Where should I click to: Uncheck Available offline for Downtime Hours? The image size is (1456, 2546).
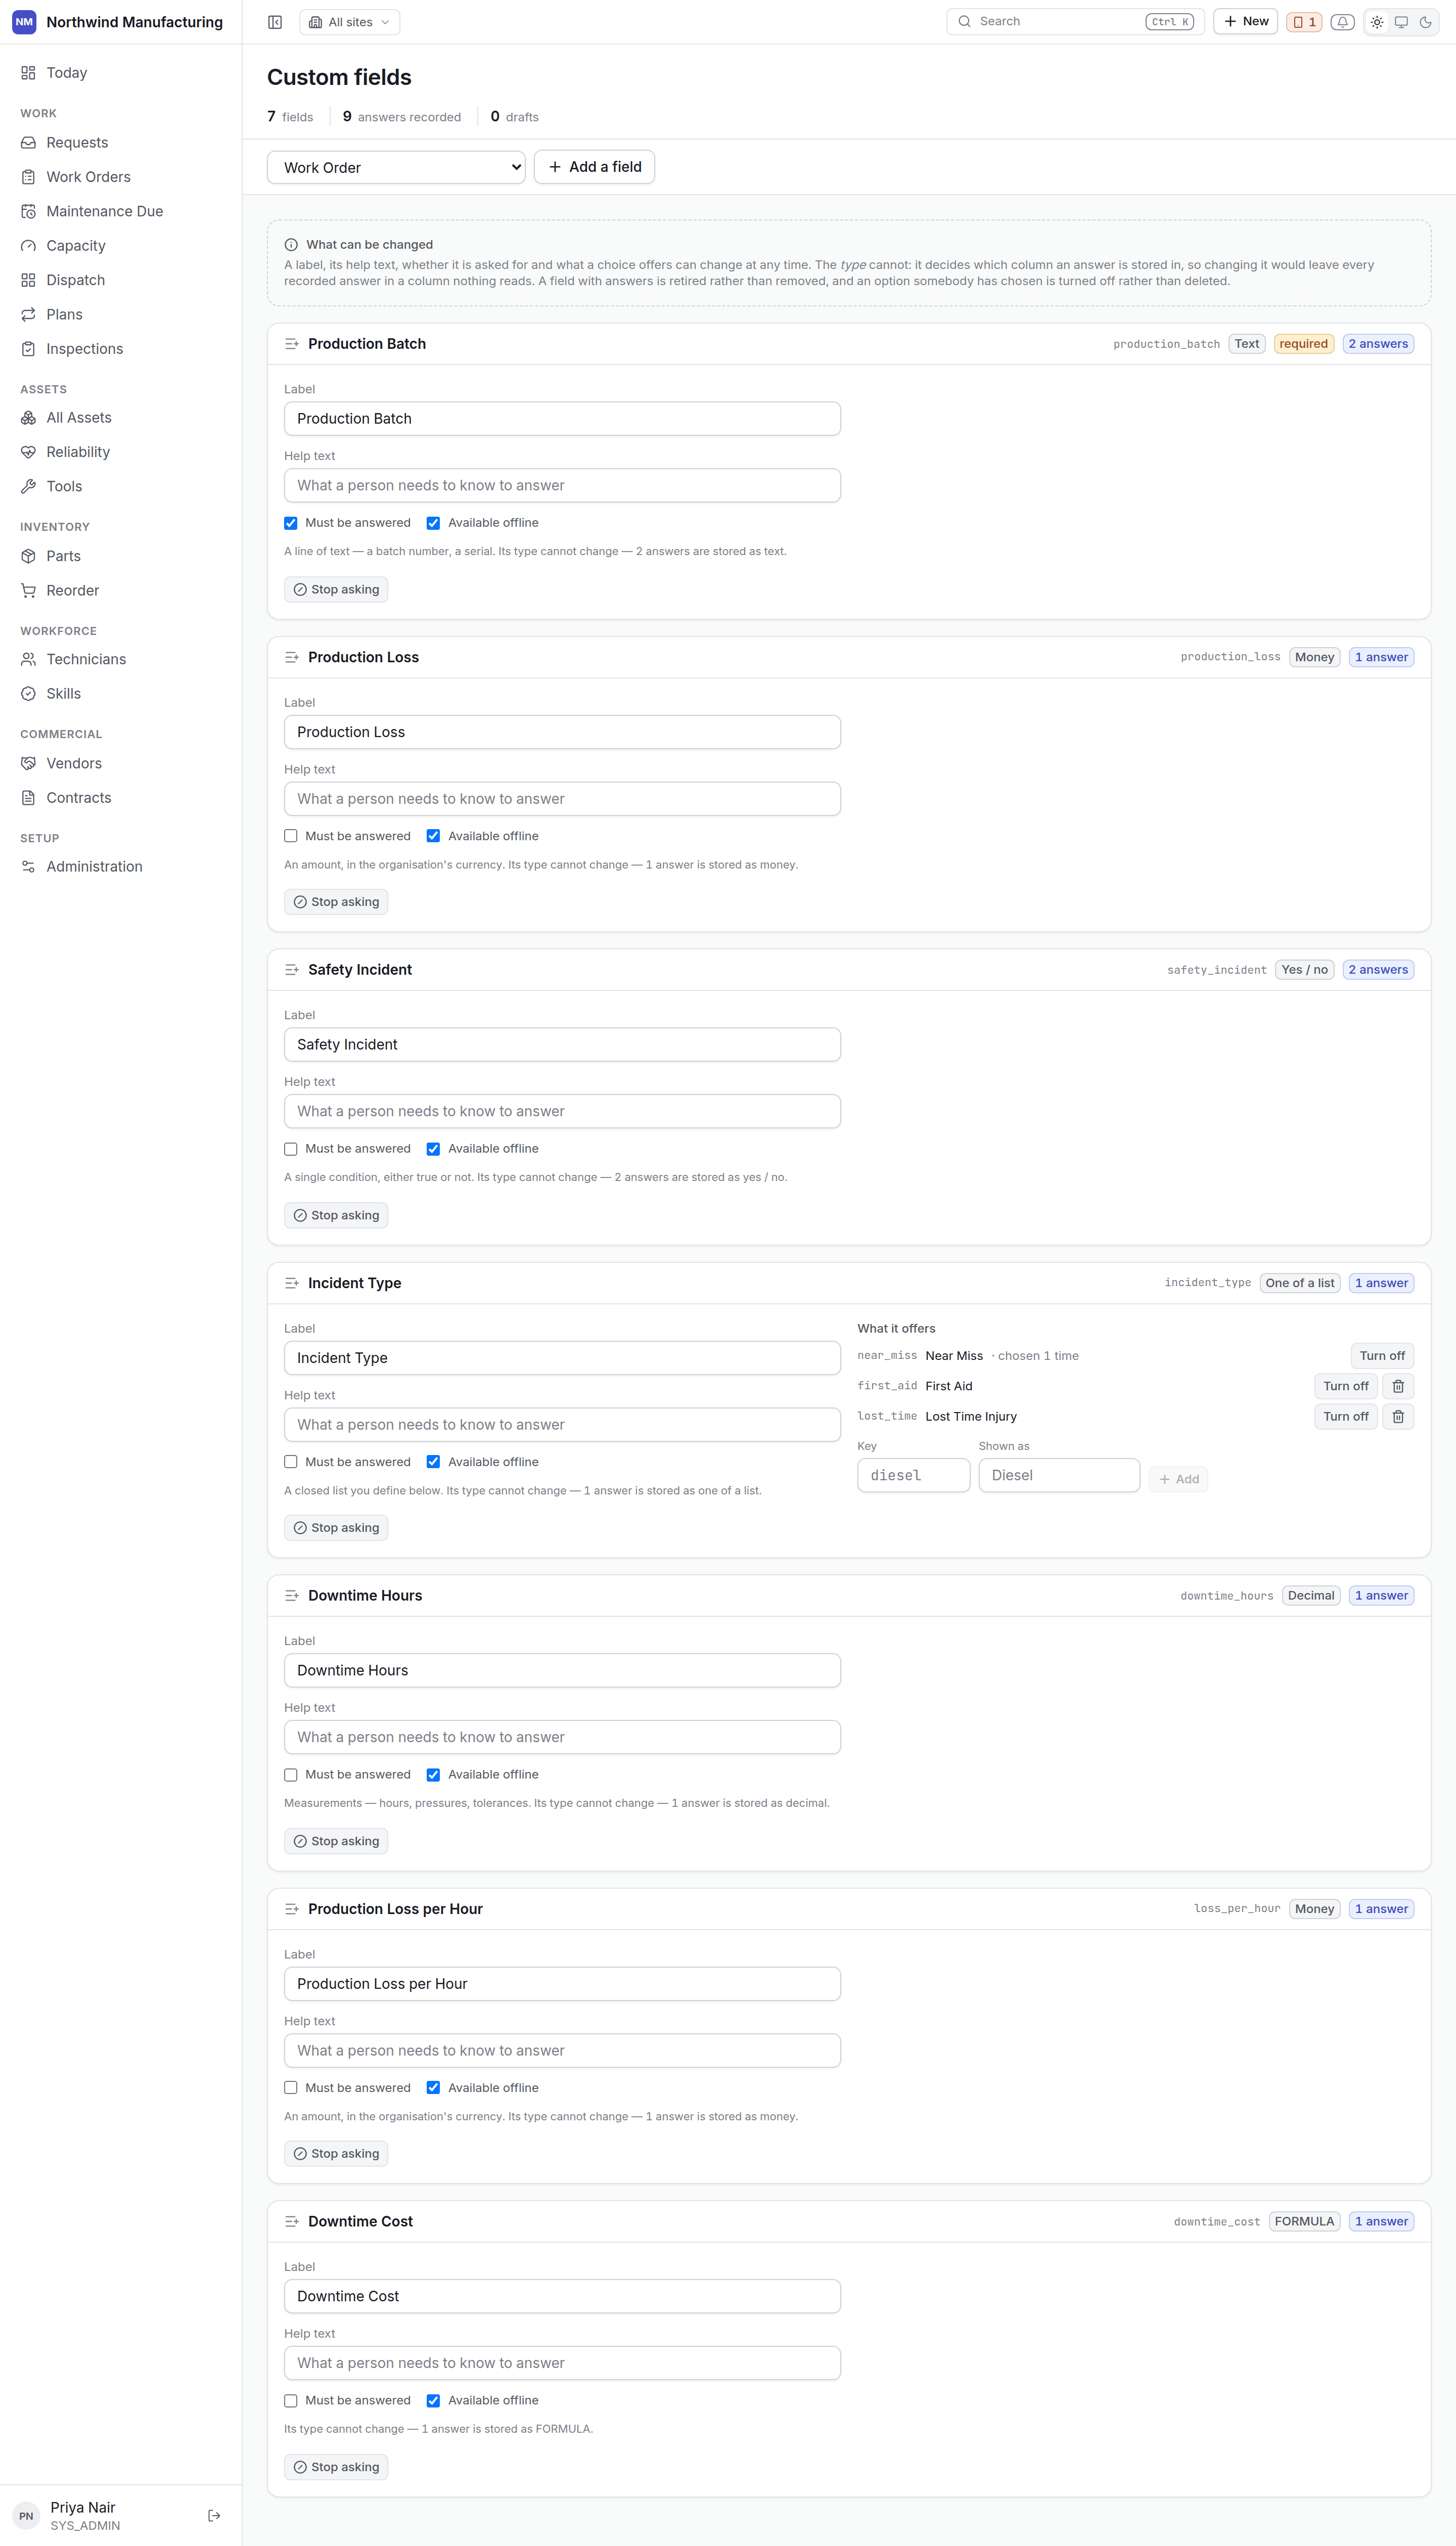pyautogui.click(x=433, y=1774)
